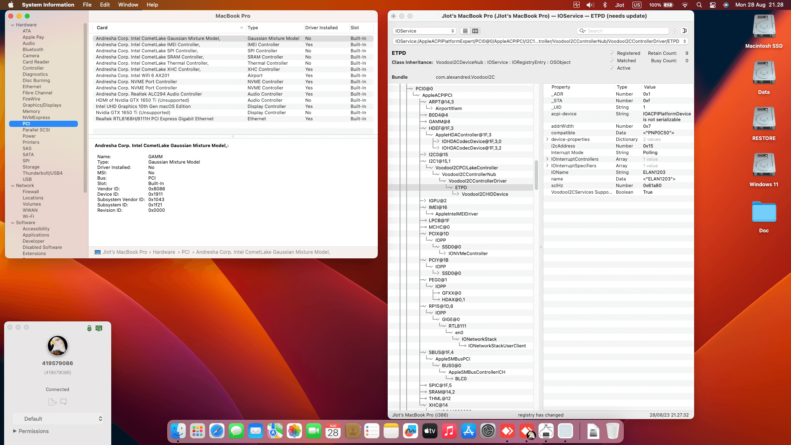791x445 pixels.
Task: Switch to column view in IORegistryExplorer
Action: pyautogui.click(x=475, y=31)
